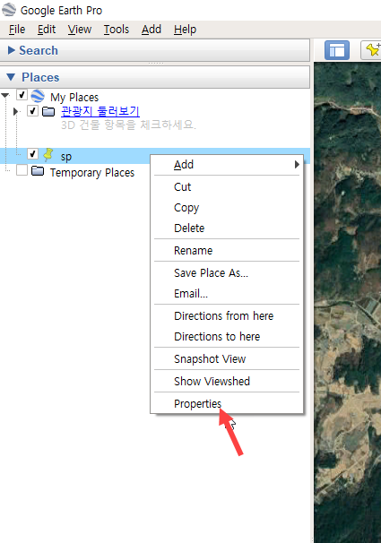Click the 3D 건물 항목을 체크하세요 text

(128, 125)
